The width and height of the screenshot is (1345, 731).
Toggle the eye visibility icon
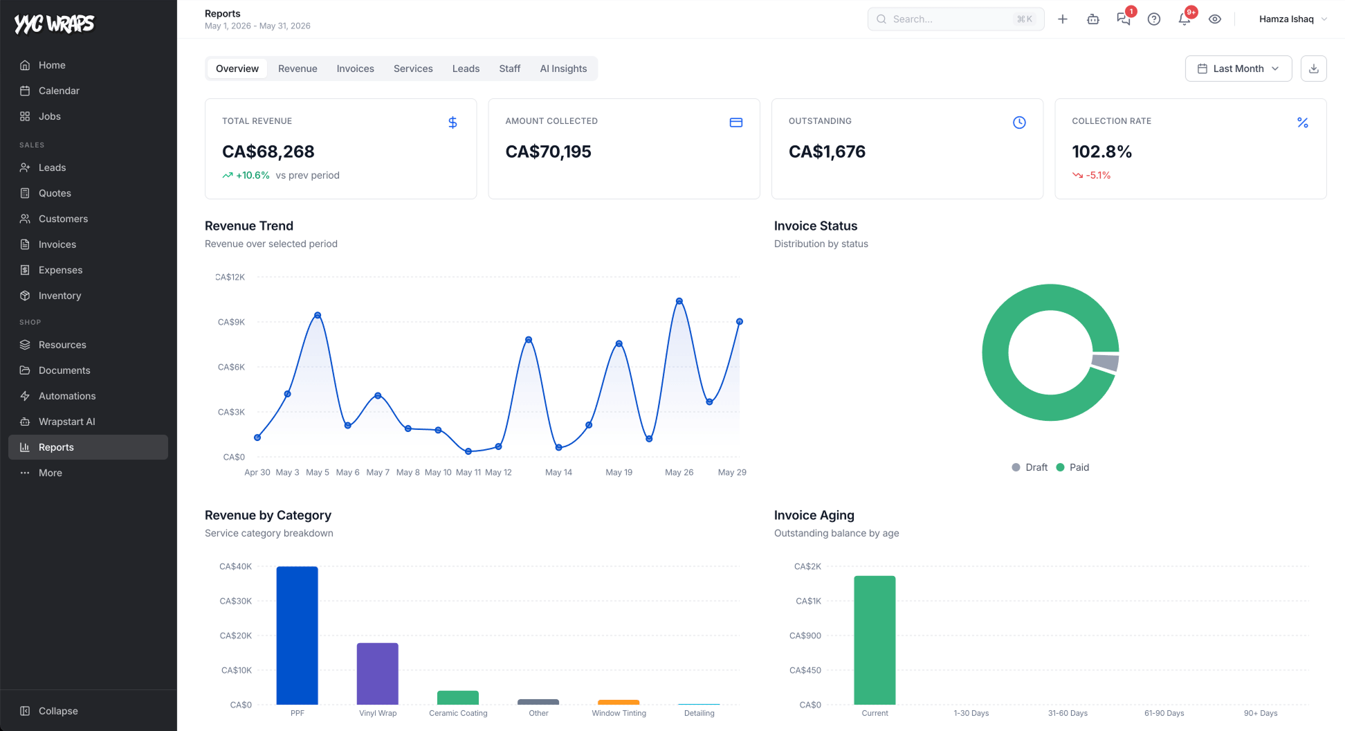(x=1215, y=19)
